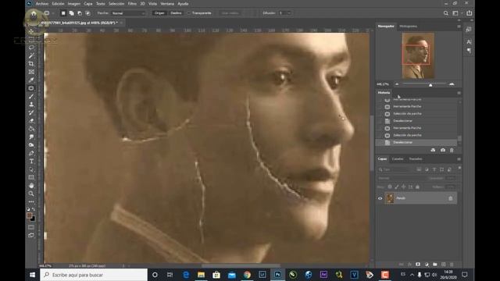Open Historia panel options menu
Viewport: 500px width, 281px height.
pyautogui.click(x=459, y=93)
